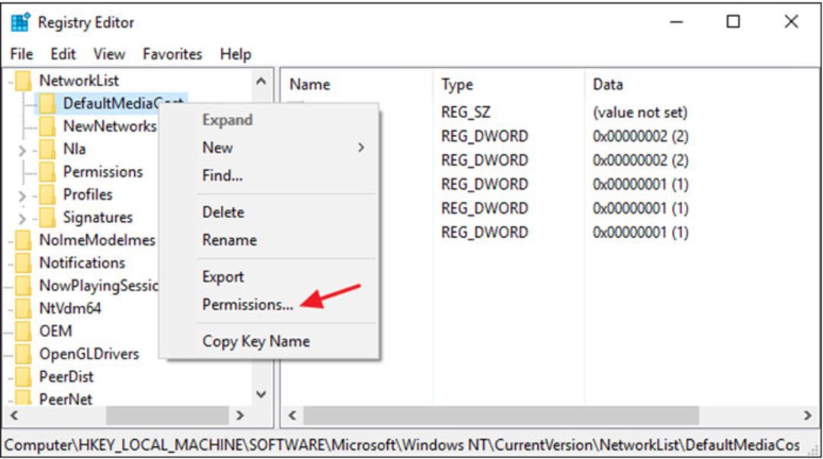Click the Signatures folder icon

[47, 217]
